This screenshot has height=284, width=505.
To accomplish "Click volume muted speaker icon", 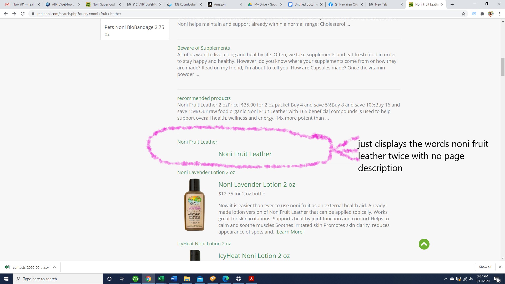I will (x=471, y=279).
